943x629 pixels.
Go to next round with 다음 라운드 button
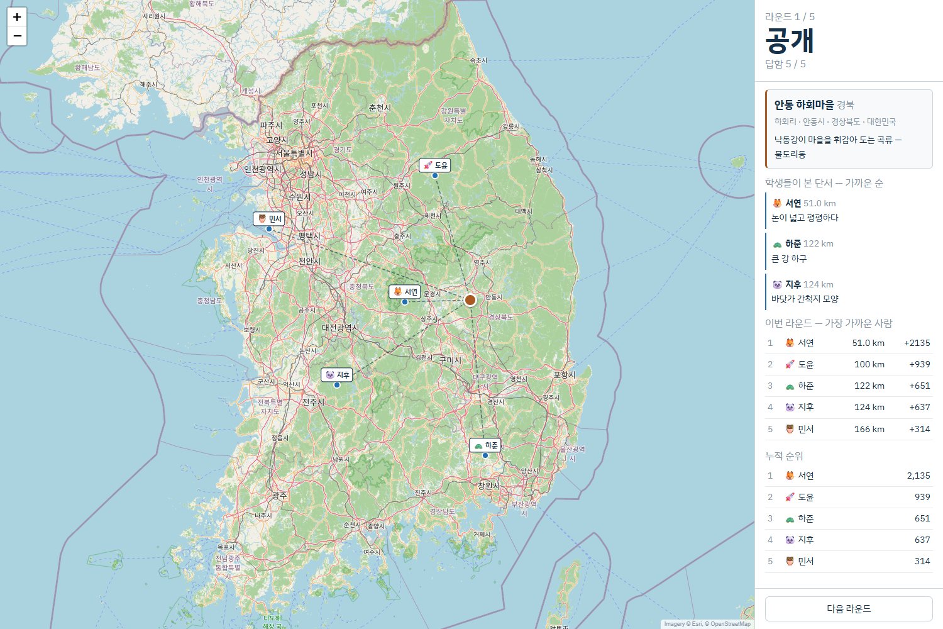[849, 609]
